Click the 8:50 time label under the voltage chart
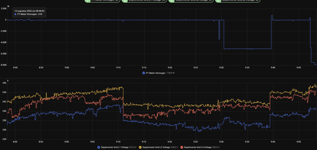 [15, 142]
